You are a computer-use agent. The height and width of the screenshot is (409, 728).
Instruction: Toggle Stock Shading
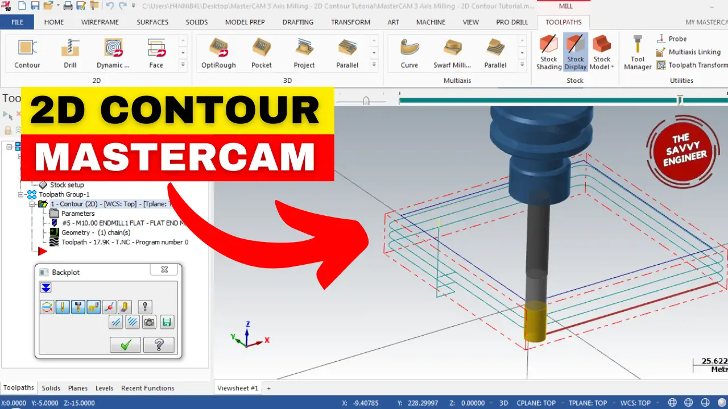(549, 52)
